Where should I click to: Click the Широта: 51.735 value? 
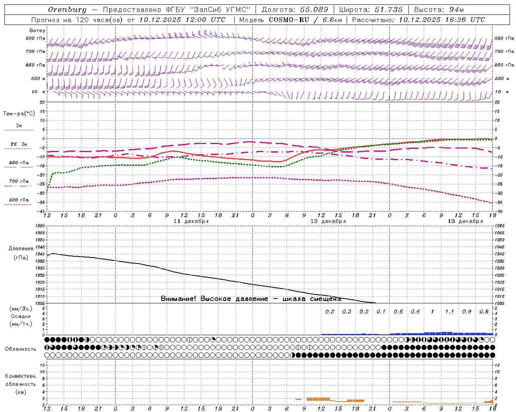pos(371,10)
